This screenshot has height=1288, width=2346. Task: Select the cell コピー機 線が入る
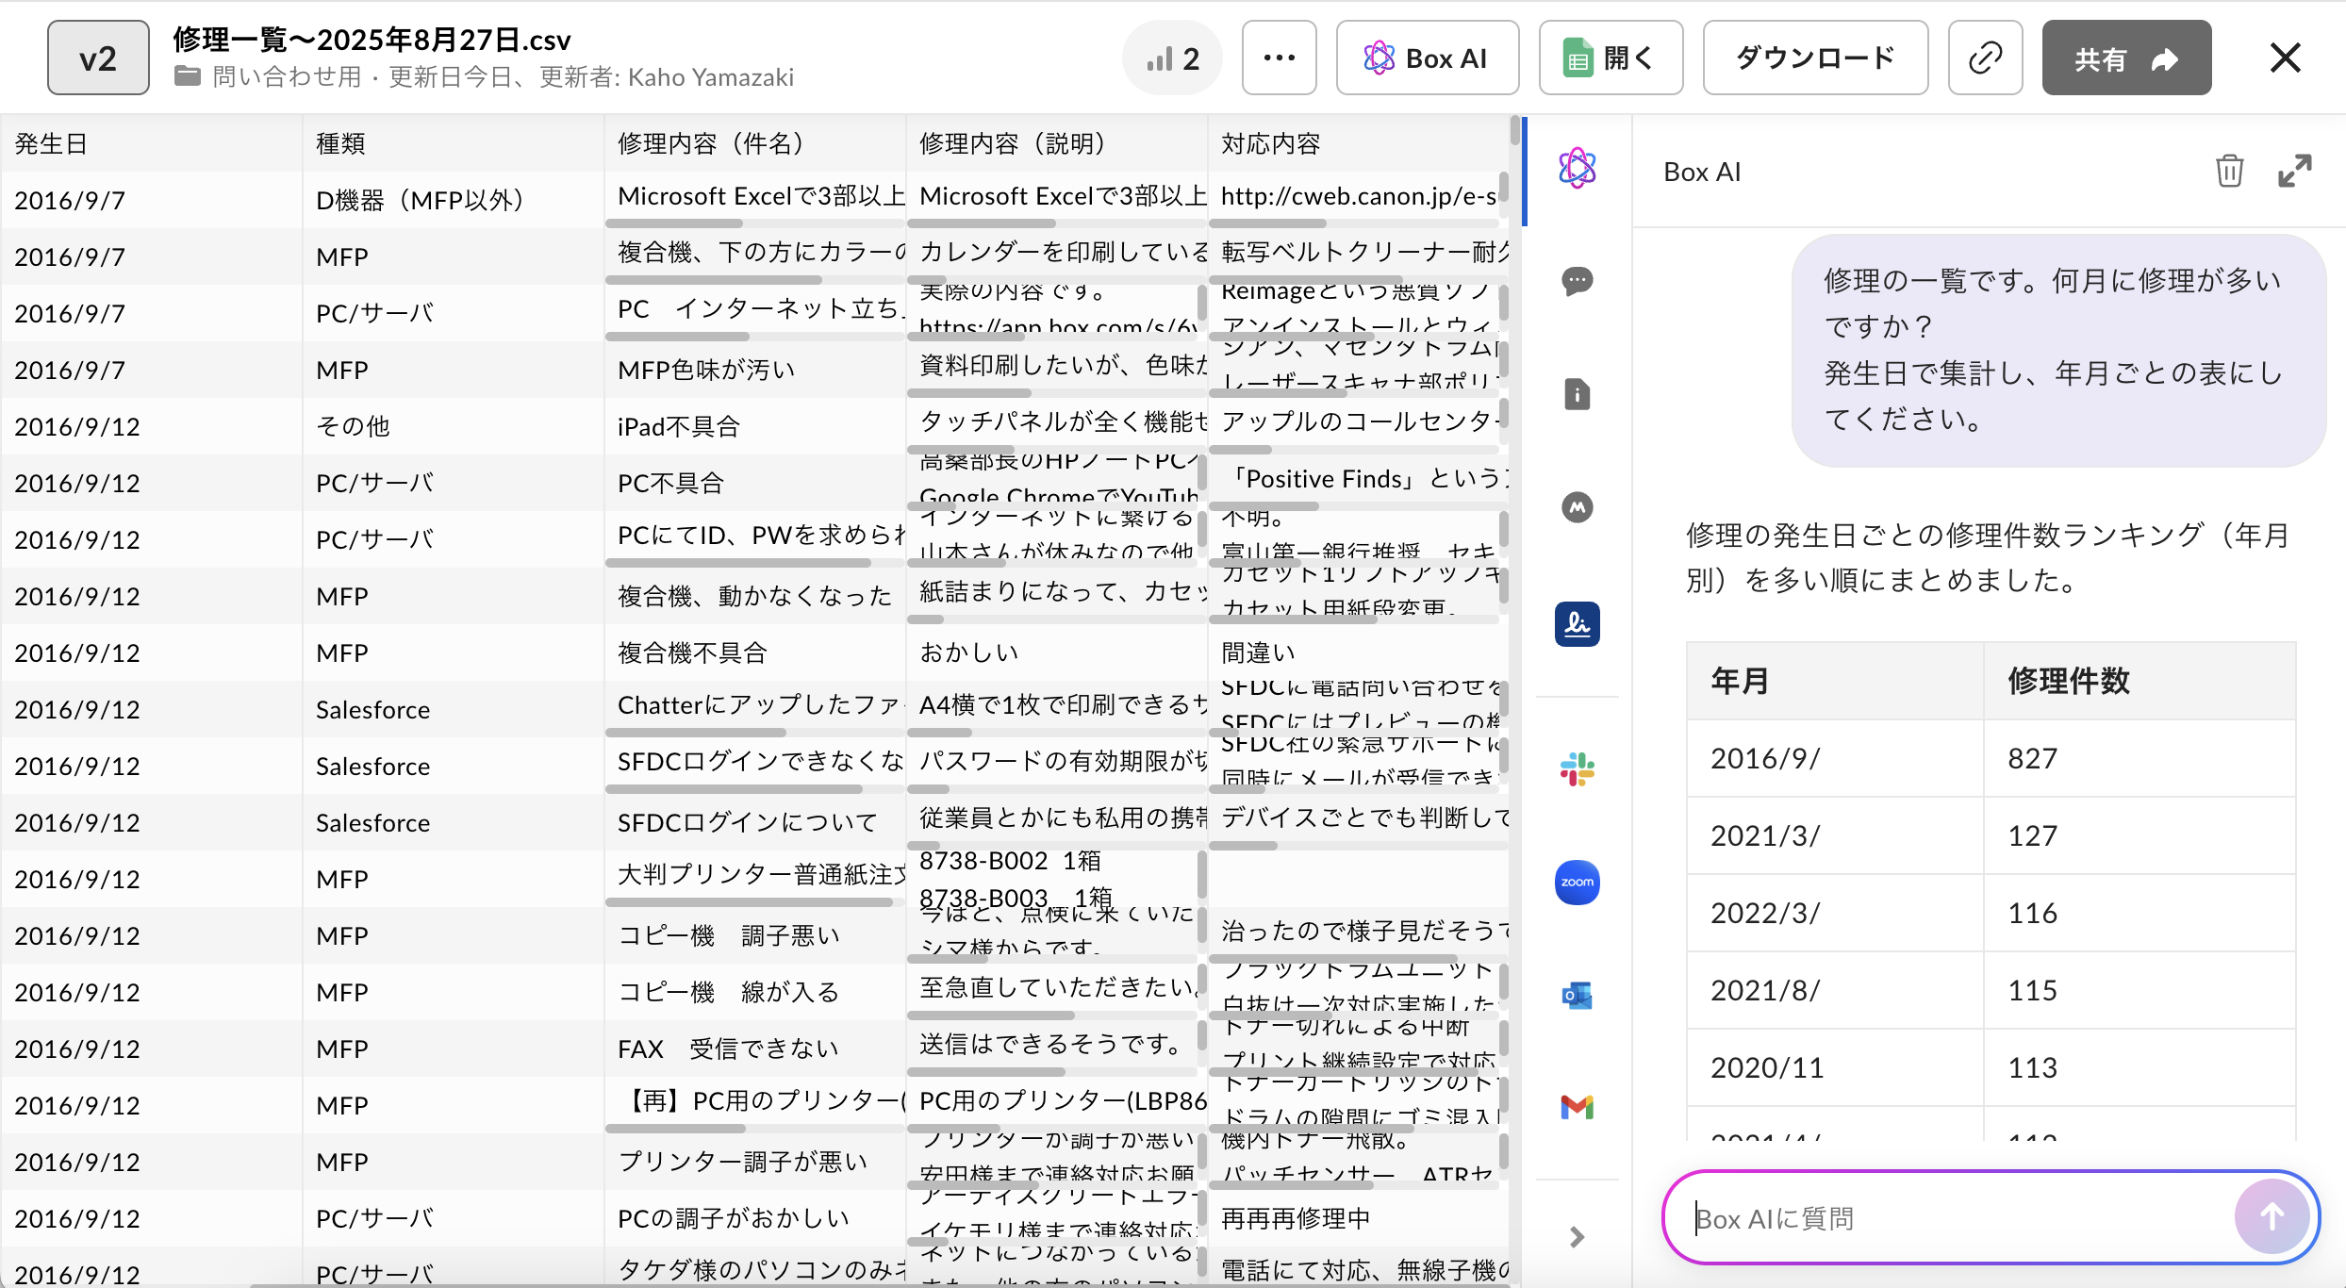pyautogui.click(x=754, y=992)
